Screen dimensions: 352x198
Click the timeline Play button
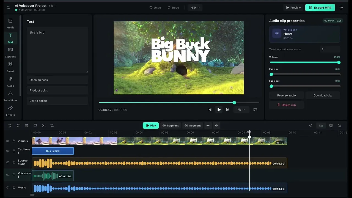click(151, 126)
